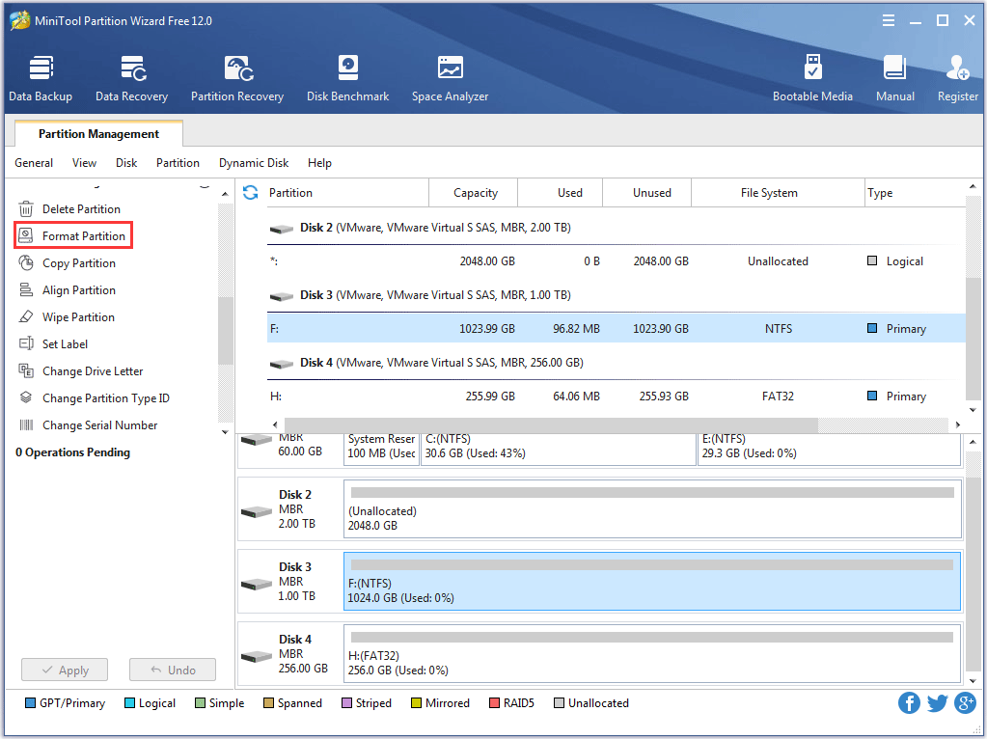This screenshot has height=739, width=987.
Task: Open the hamburger menu in the title bar
Action: pos(889,21)
